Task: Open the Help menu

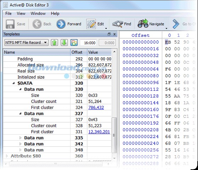Action: (x=55, y=13)
